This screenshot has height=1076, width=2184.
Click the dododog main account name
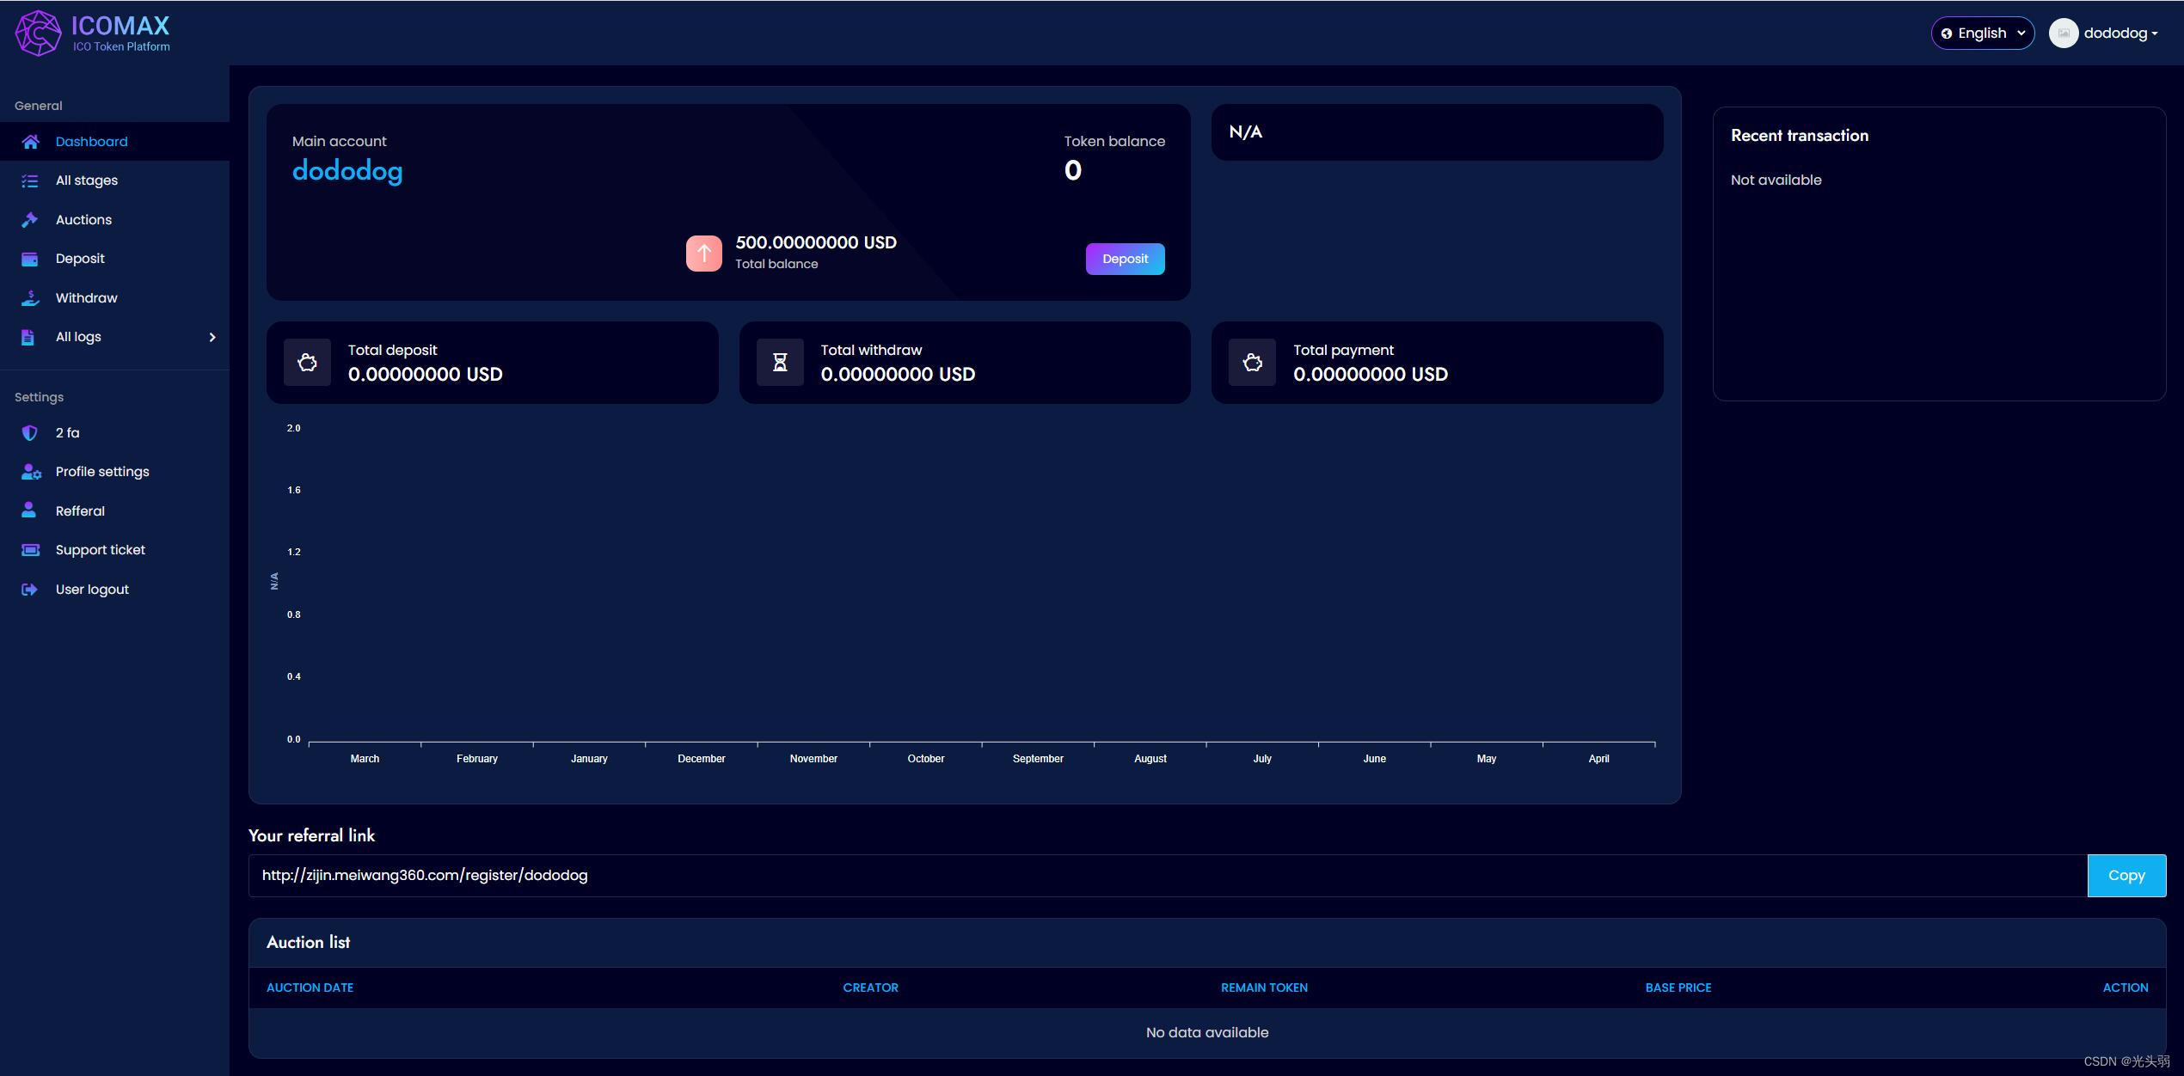coord(347,170)
